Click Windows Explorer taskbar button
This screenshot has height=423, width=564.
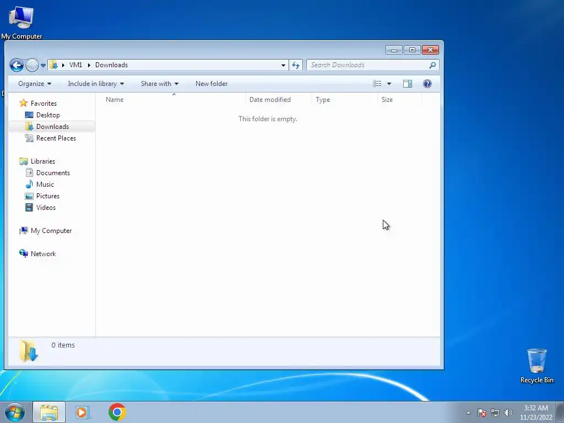[x=49, y=412]
